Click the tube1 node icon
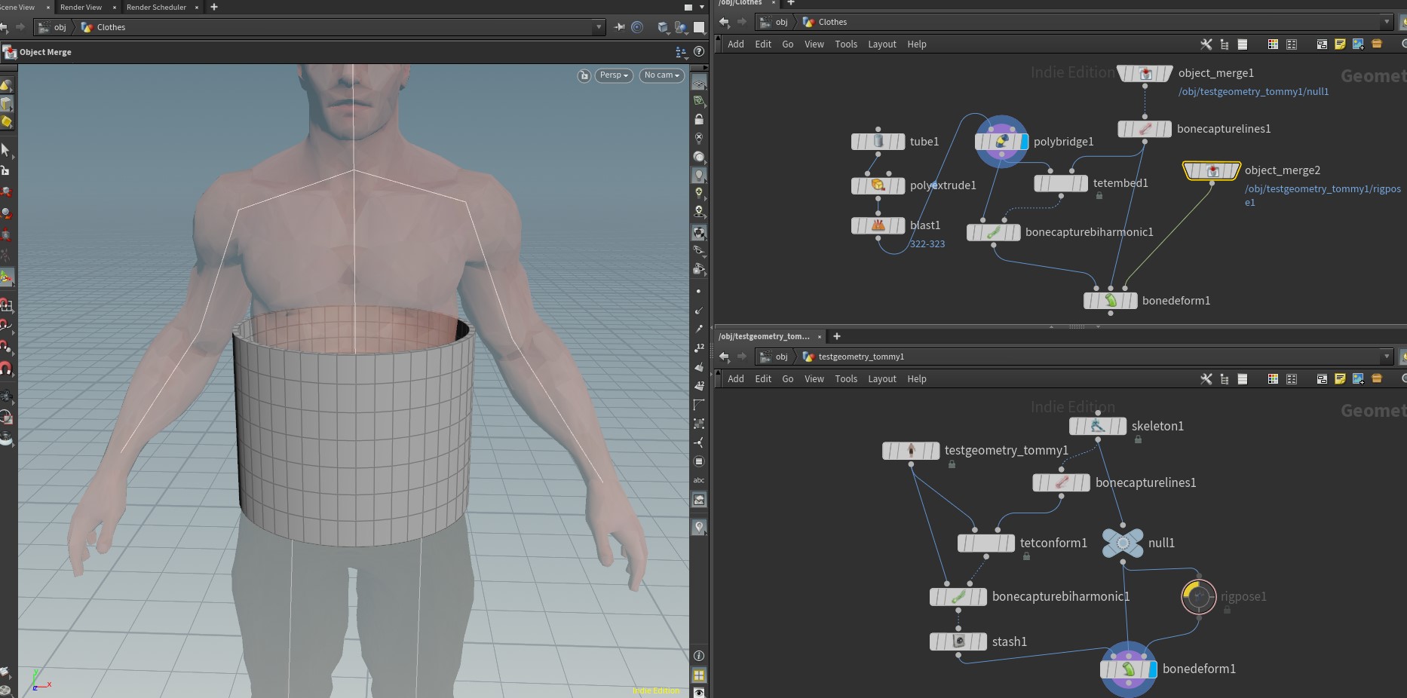1407x698 pixels. click(x=878, y=141)
